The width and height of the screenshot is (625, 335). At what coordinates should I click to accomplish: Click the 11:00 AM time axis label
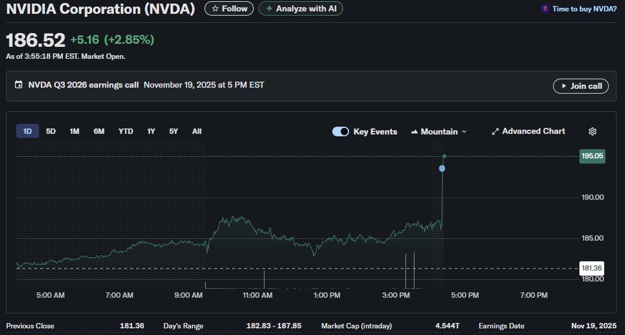pyautogui.click(x=257, y=295)
